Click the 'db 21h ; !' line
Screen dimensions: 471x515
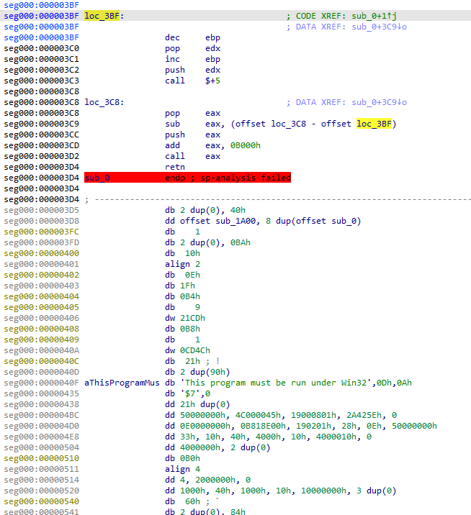coord(192,361)
